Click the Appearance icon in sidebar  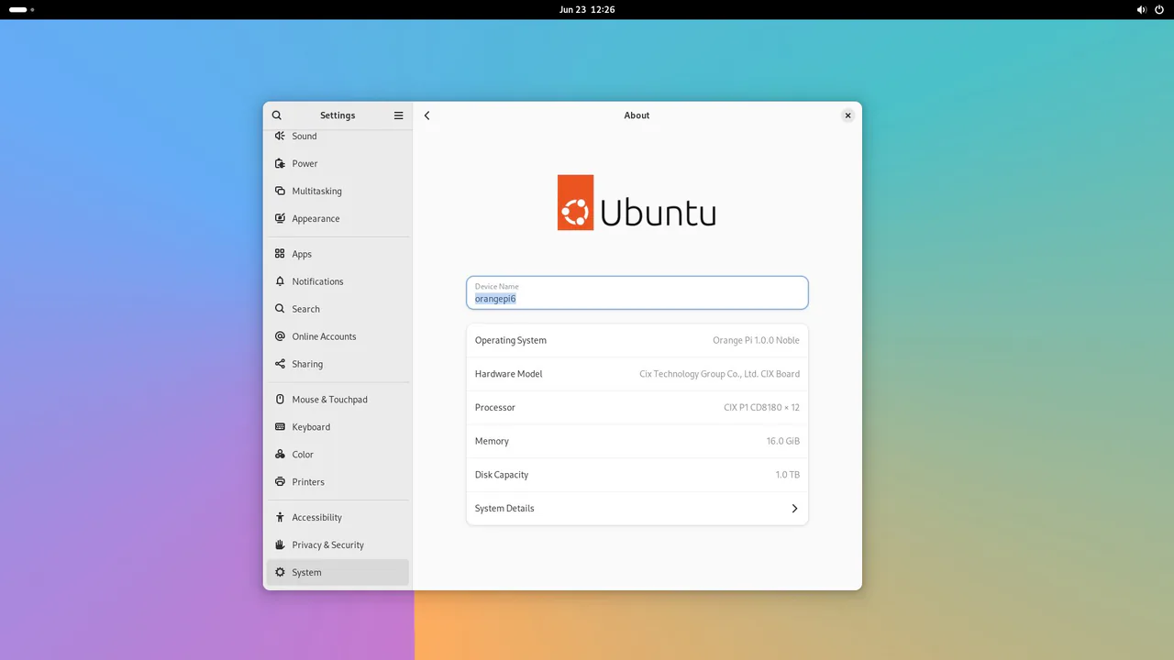pyautogui.click(x=280, y=218)
